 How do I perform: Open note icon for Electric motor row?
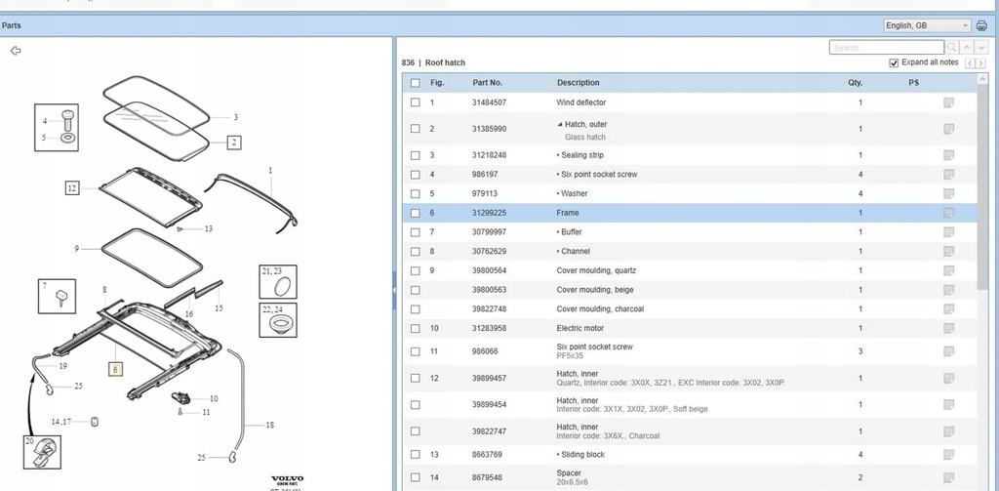(x=948, y=328)
